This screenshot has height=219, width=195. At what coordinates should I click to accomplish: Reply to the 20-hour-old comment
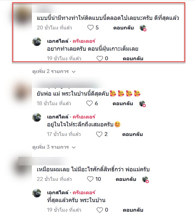(123, 28)
